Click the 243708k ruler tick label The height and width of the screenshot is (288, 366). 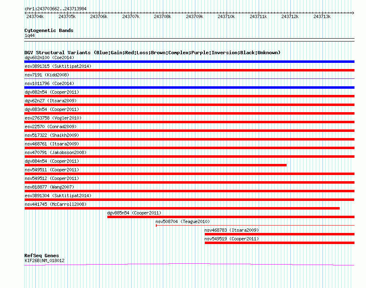162,16
